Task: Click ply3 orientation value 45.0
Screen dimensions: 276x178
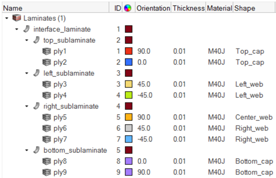Action: tap(144, 84)
